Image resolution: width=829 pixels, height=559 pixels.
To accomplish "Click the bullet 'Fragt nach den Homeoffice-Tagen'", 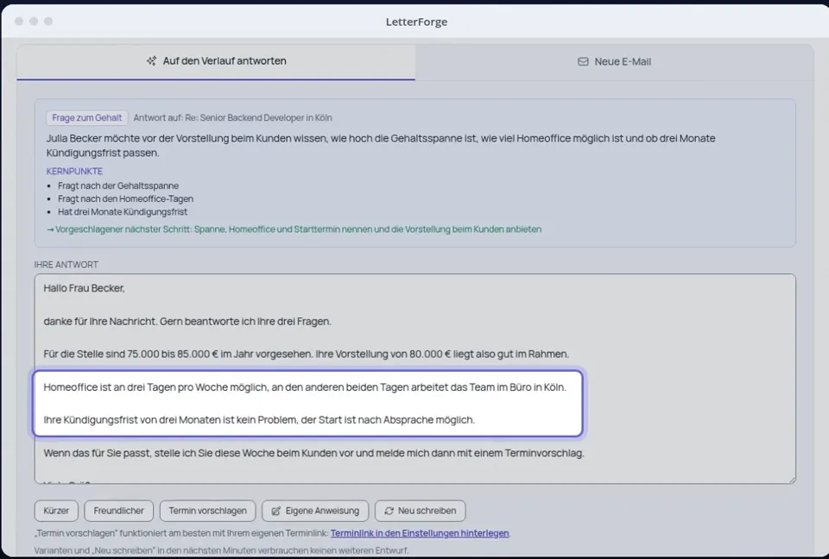I will [126, 199].
